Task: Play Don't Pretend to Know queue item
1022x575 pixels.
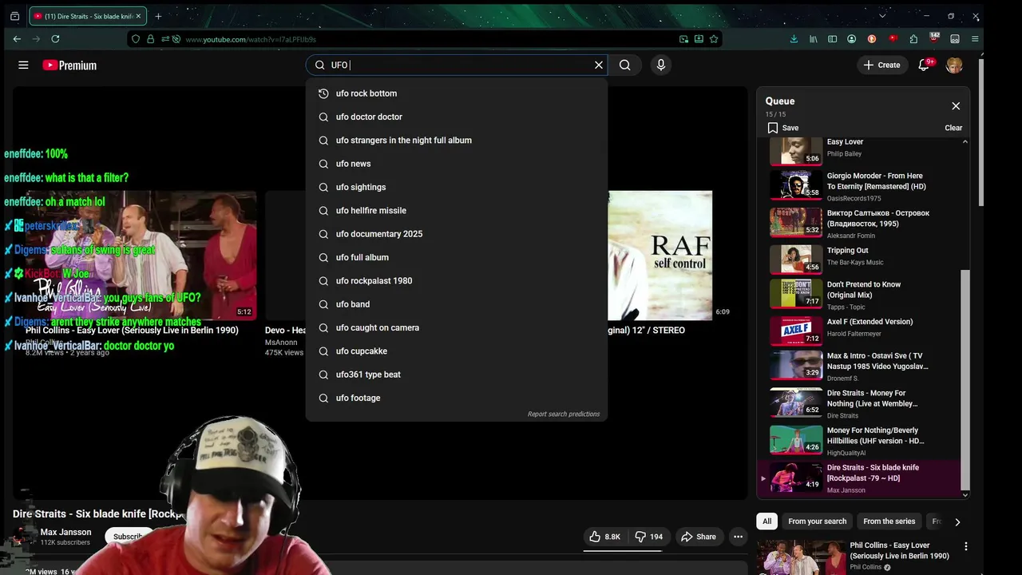Action: pyautogui.click(x=859, y=294)
